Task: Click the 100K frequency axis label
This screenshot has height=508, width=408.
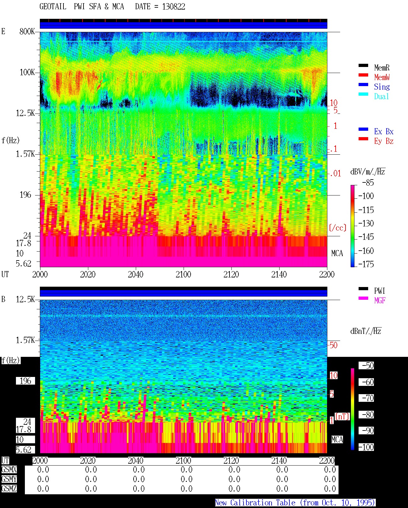Action: click(27, 72)
